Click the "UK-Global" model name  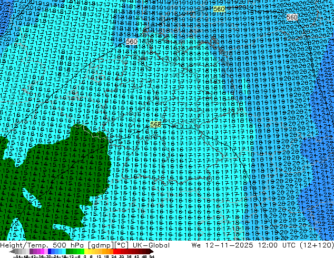pos(151,245)
